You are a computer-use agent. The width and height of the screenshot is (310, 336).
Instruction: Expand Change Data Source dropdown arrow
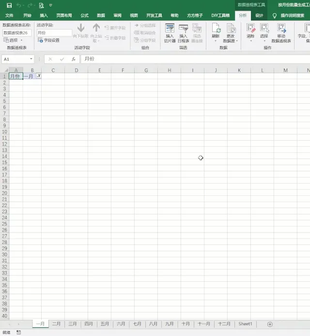237,41
